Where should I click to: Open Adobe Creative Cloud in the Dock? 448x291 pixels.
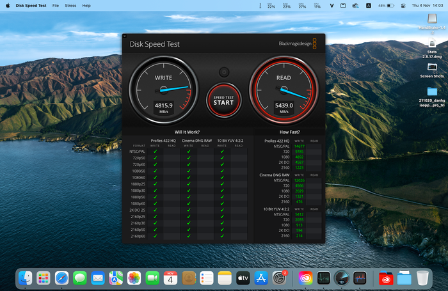305,278
